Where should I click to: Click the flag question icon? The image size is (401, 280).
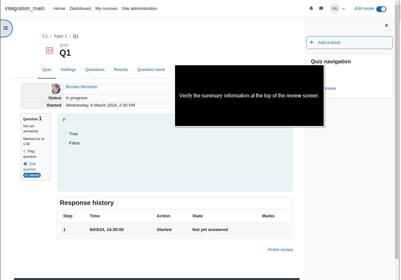(x=25, y=151)
